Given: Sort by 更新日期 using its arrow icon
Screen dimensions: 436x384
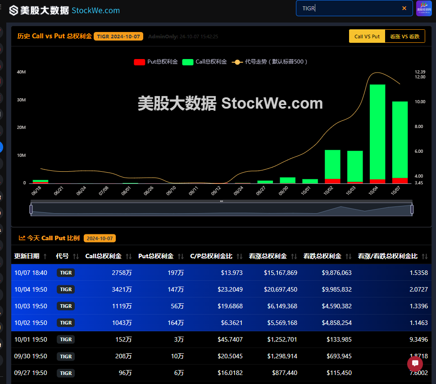Looking at the screenshot, I should coord(45,256).
